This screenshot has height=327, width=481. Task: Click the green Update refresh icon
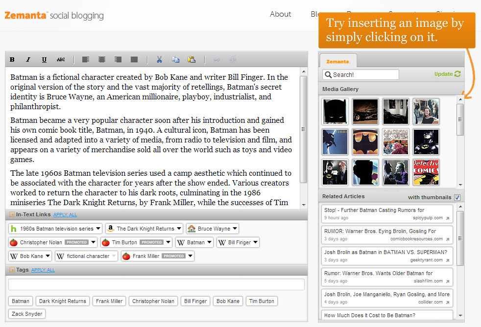click(457, 74)
